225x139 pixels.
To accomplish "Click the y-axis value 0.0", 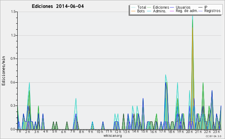I will [13, 129].
